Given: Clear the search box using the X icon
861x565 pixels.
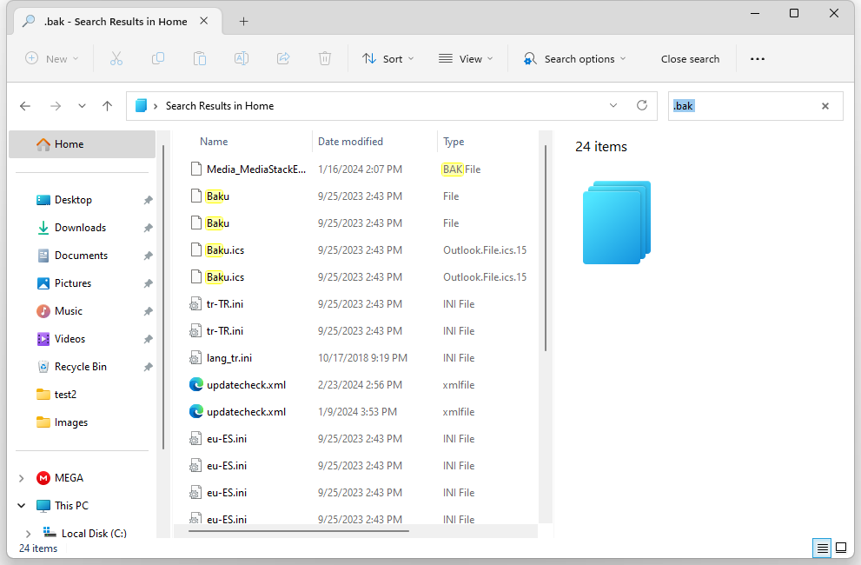Looking at the screenshot, I should 825,105.
